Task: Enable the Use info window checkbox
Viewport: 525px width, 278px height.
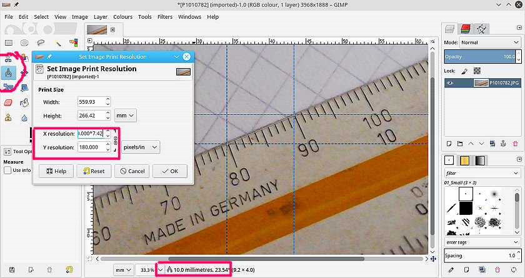Action: pyautogui.click(x=7, y=171)
